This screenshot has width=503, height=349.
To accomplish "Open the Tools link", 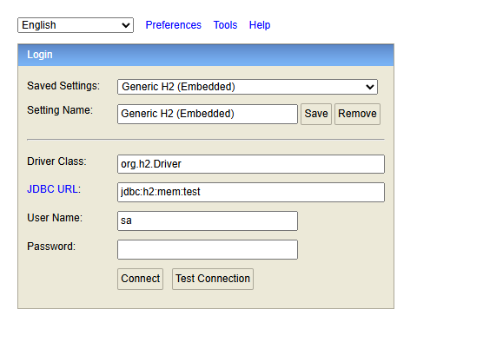I will tap(225, 25).
